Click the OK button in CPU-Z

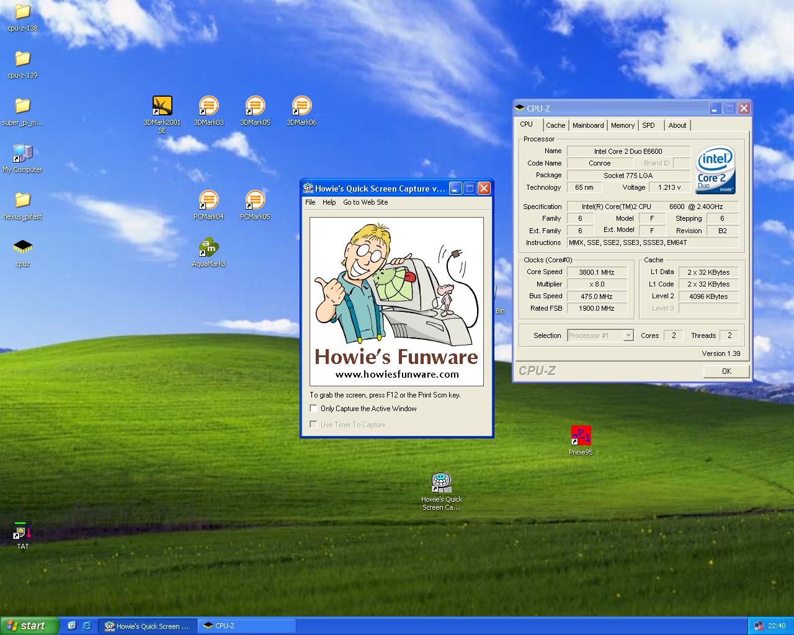pos(726,371)
